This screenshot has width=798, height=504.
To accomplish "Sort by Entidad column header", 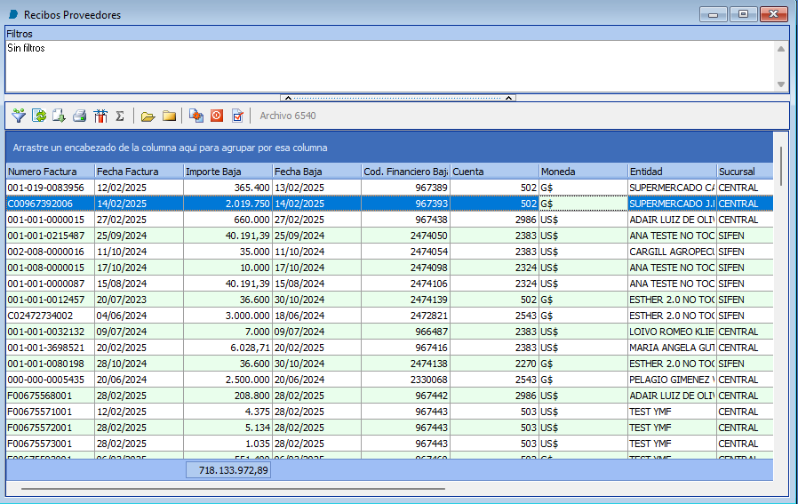I will tap(673, 172).
